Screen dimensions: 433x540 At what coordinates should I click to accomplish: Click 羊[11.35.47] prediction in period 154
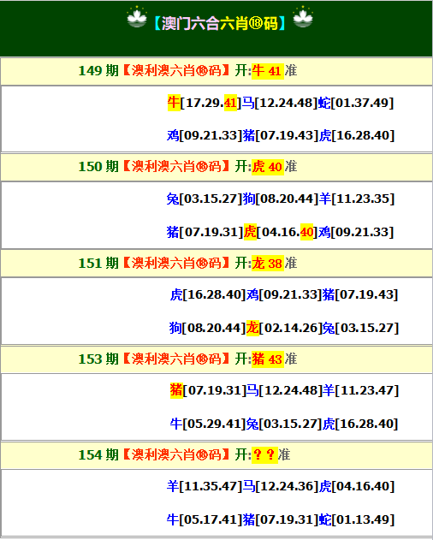pos(205,486)
